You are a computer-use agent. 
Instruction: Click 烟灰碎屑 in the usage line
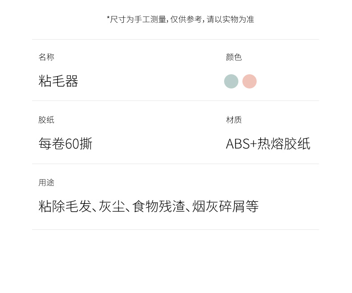pos(219,206)
